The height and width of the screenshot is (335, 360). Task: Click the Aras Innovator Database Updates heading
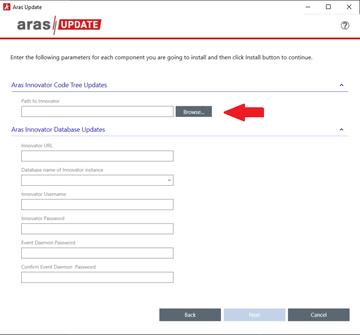click(58, 129)
